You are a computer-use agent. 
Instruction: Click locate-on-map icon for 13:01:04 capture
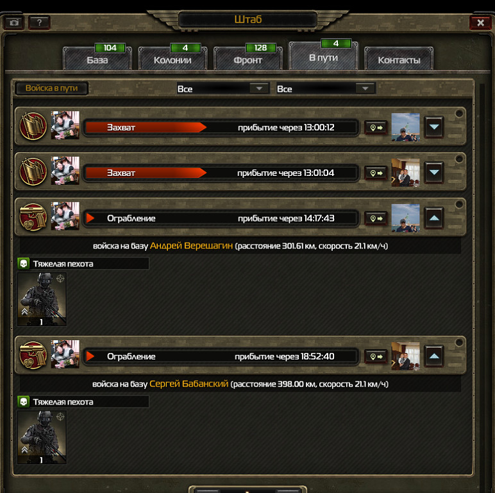coord(376,173)
